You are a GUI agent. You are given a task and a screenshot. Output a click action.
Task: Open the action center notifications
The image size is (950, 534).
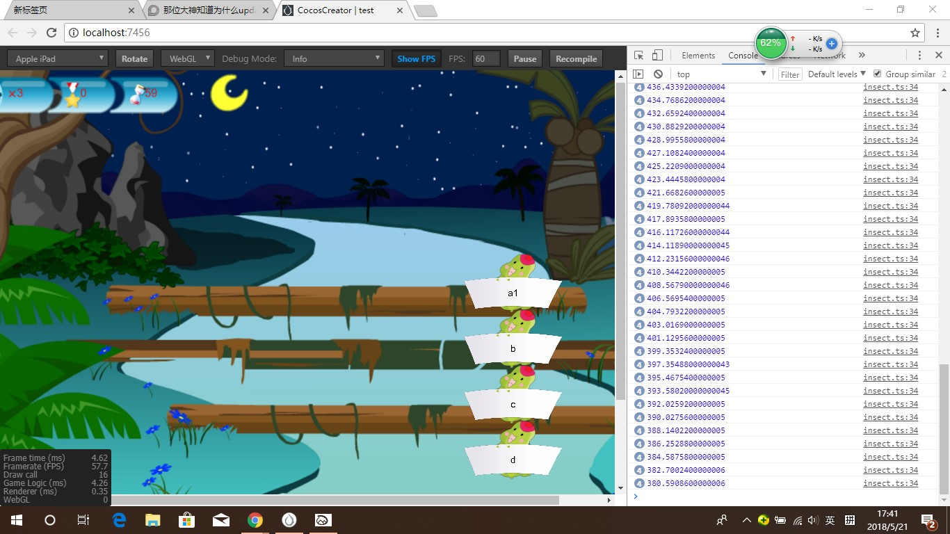[928, 520]
